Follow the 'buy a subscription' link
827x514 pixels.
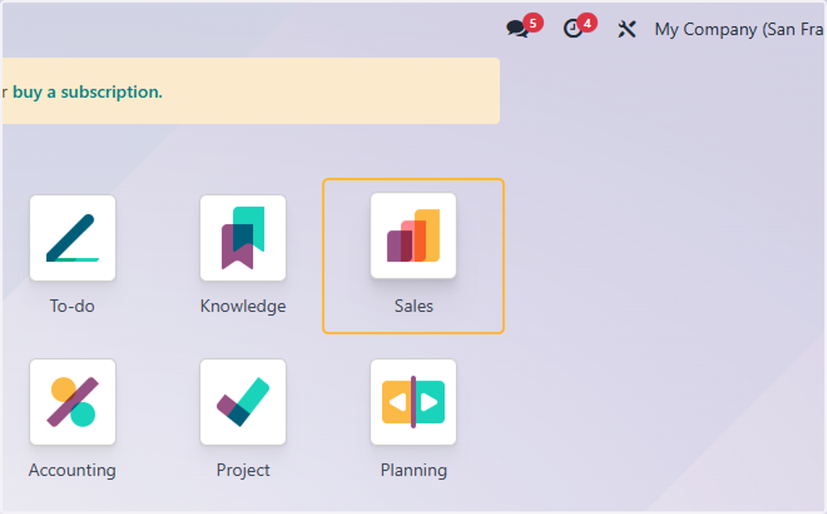coord(88,92)
